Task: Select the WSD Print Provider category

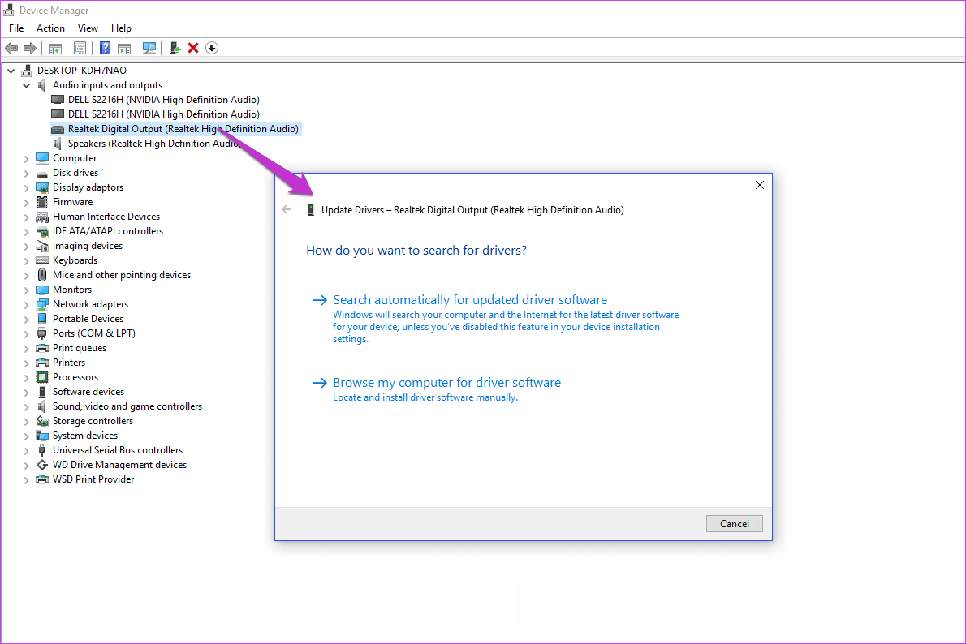Action: click(93, 479)
